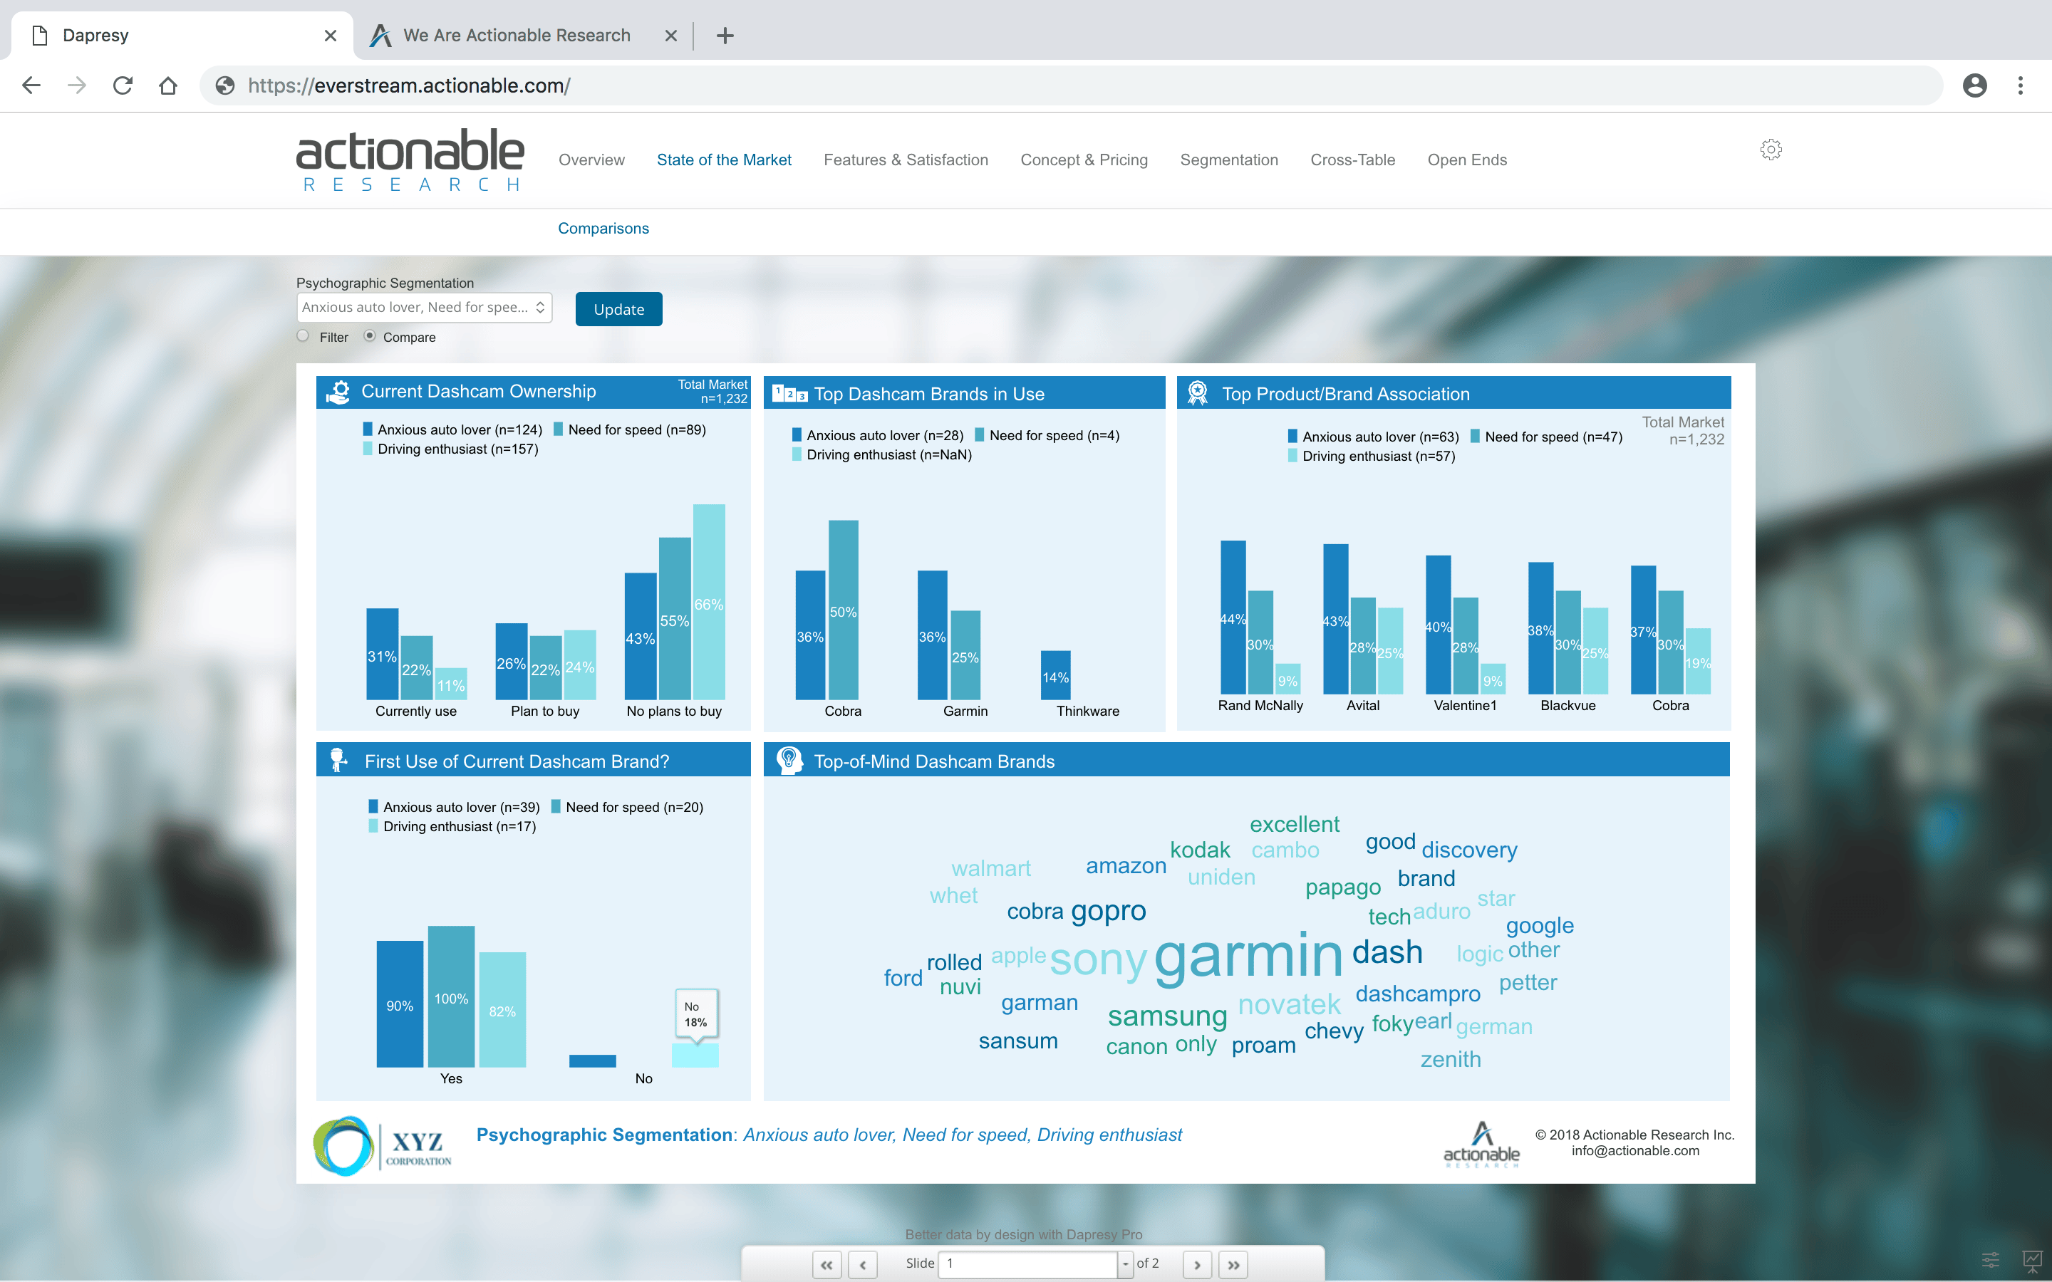Toggle Anxious auto lover legend in Ownership chart
Image resolution: width=2052 pixels, height=1282 pixels.
click(x=452, y=430)
